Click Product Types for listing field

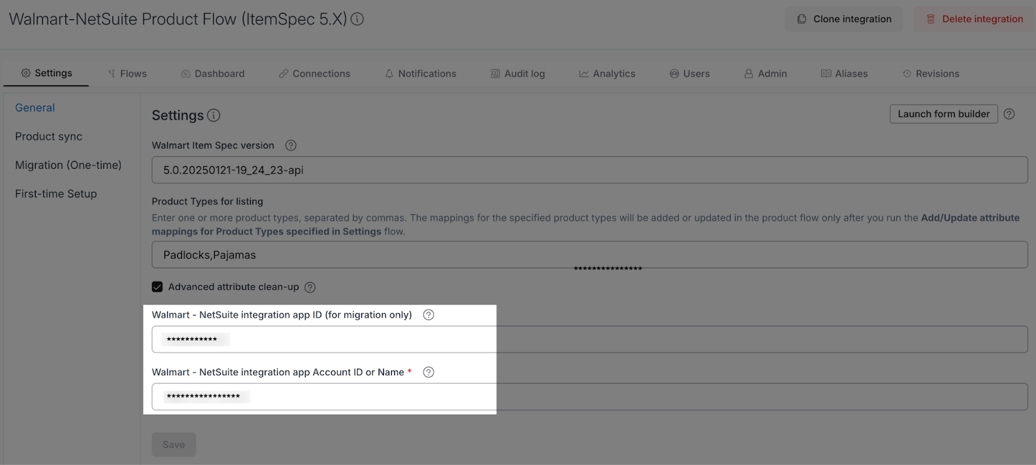coord(589,255)
